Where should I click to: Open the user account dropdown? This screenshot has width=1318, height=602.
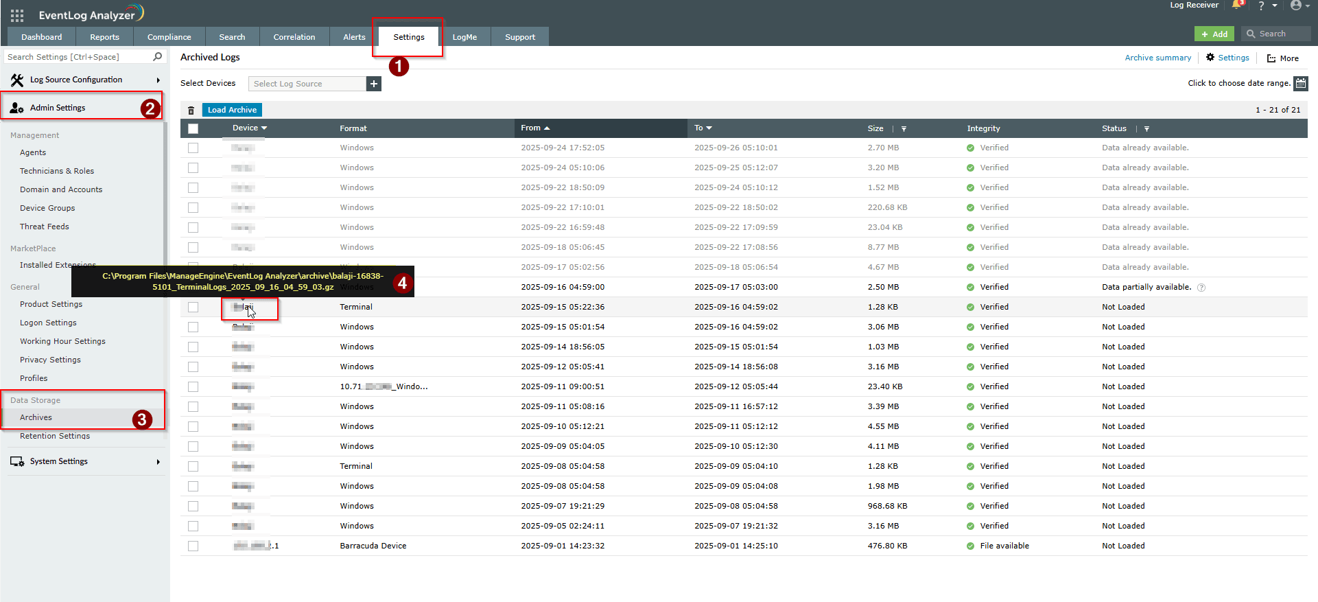click(x=1299, y=5)
